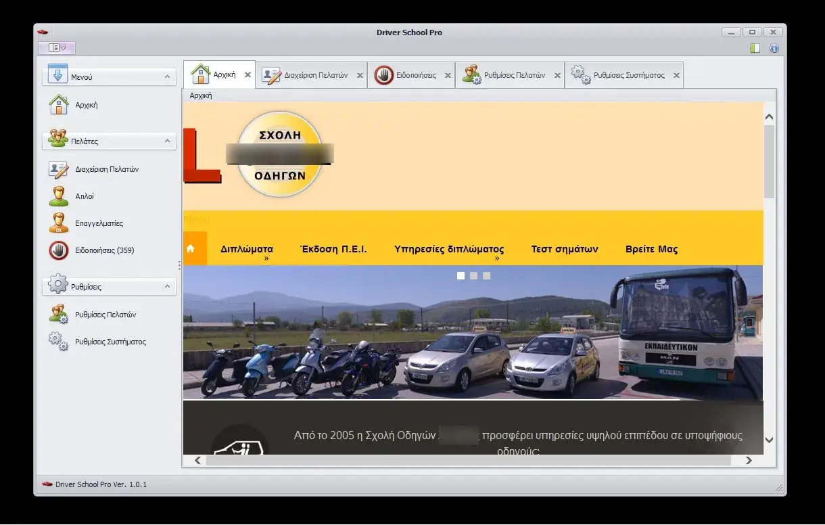Collapse the Ρυθμίσεις sidebar group

click(167, 287)
